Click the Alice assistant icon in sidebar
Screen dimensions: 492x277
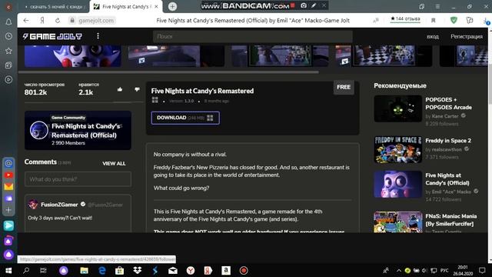[x=8, y=255]
